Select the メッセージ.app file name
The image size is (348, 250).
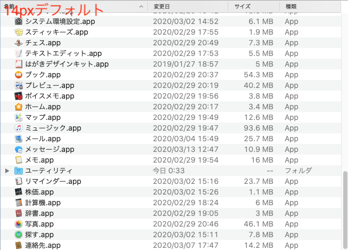(x=49, y=149)
